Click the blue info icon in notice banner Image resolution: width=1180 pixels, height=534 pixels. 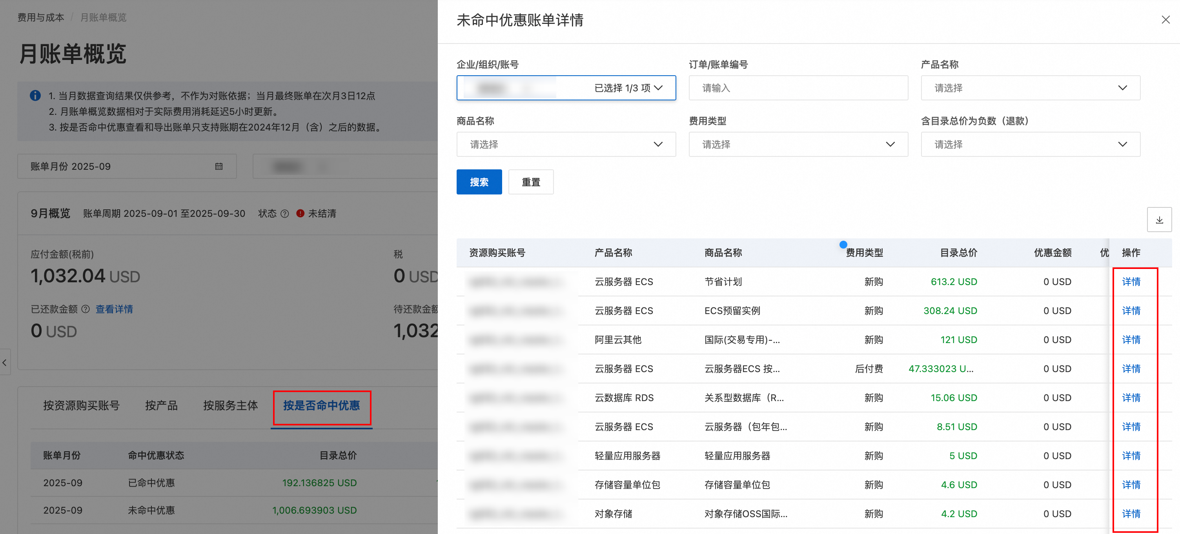coord(35,95)
